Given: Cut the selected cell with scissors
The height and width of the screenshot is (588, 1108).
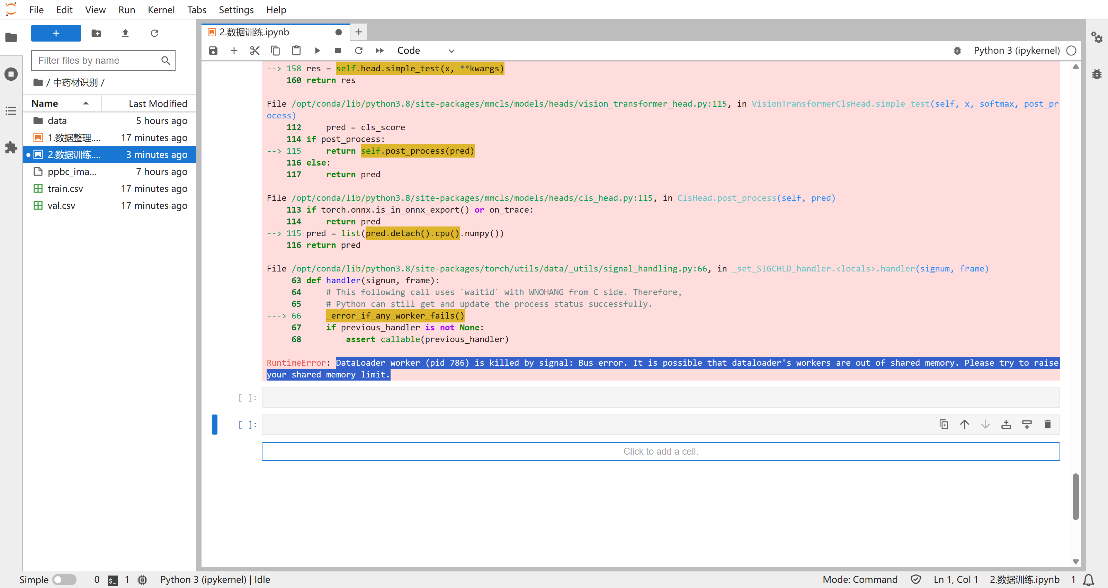Looking at the screenshot, I should (x=254, y=51).
